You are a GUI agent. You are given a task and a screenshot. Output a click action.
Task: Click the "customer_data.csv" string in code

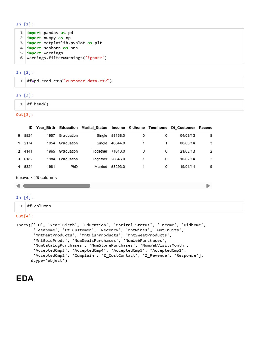tap(86, 81)
